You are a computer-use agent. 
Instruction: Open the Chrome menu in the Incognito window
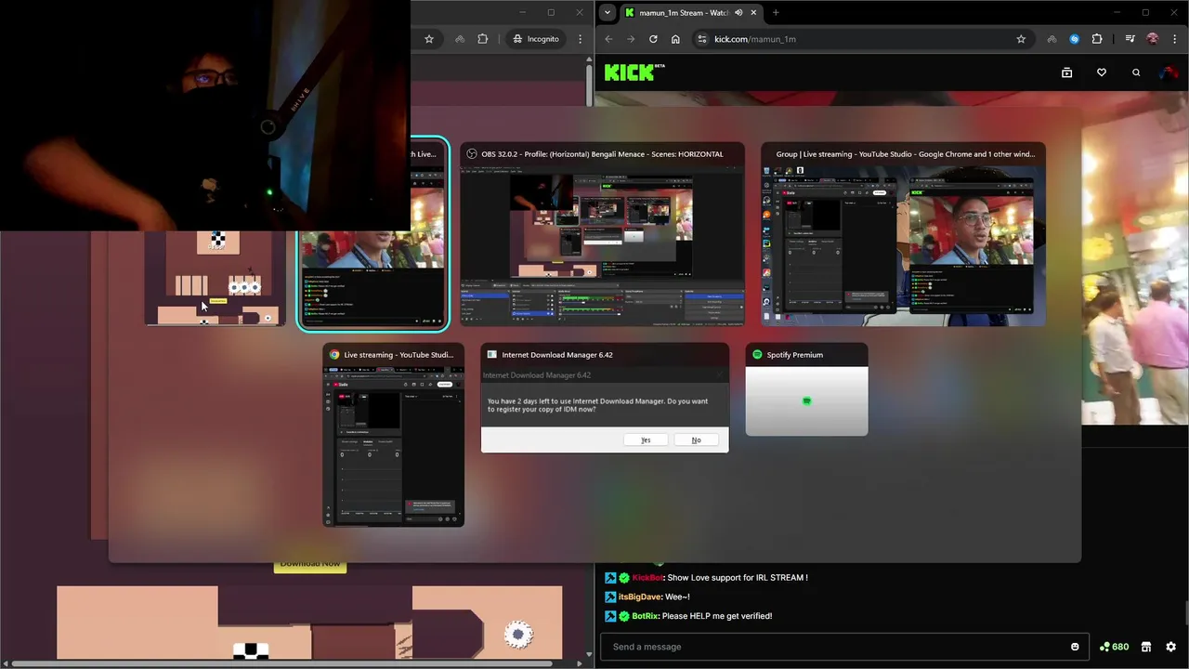[x=580, y=39]
